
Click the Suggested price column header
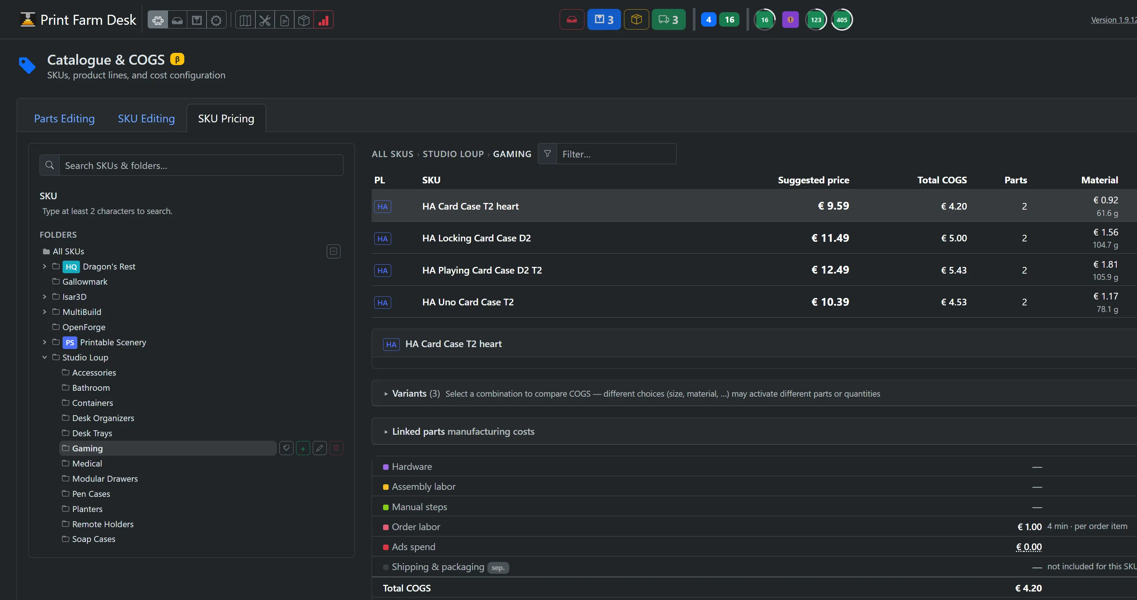click(813, 180)
